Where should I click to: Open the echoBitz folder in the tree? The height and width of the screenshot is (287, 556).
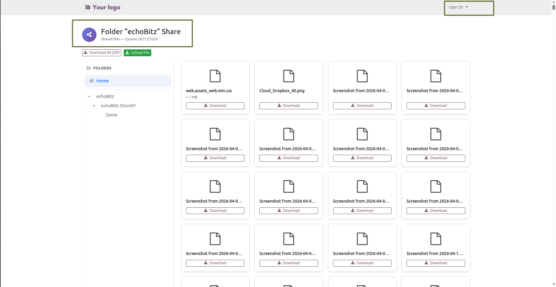[105, 96]
